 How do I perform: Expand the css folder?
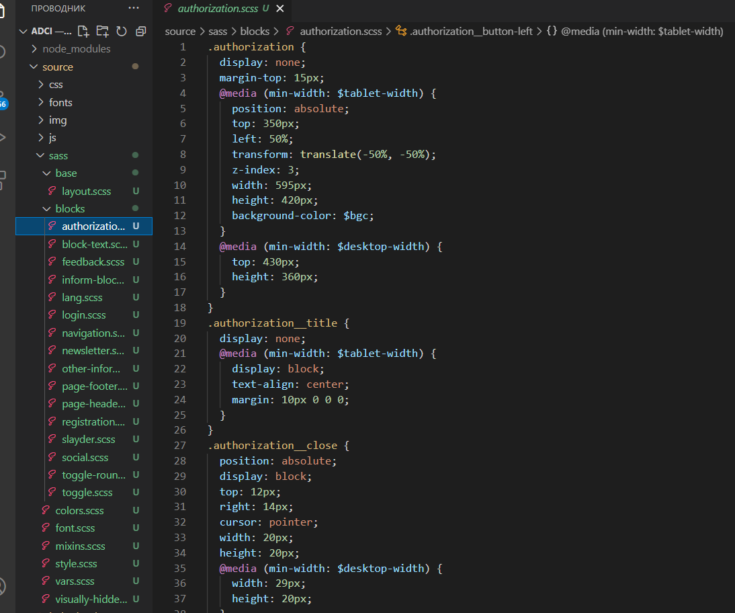point(55,85)
